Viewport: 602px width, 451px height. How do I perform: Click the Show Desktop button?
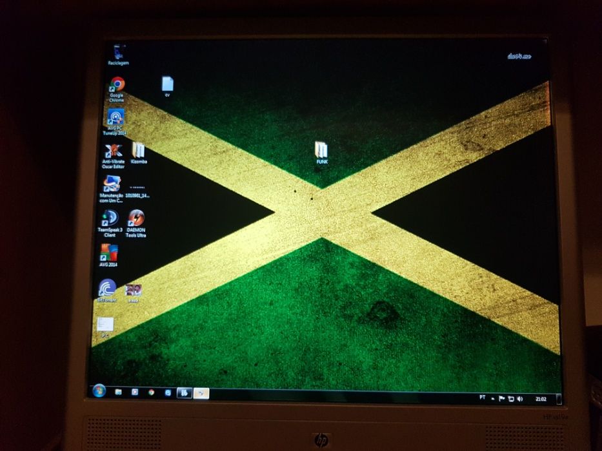(x=559, y=399)
